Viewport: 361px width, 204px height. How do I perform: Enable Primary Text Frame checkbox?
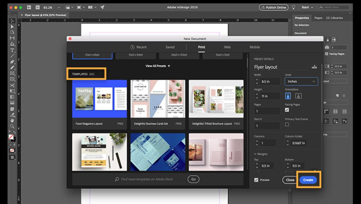(287, 124)
